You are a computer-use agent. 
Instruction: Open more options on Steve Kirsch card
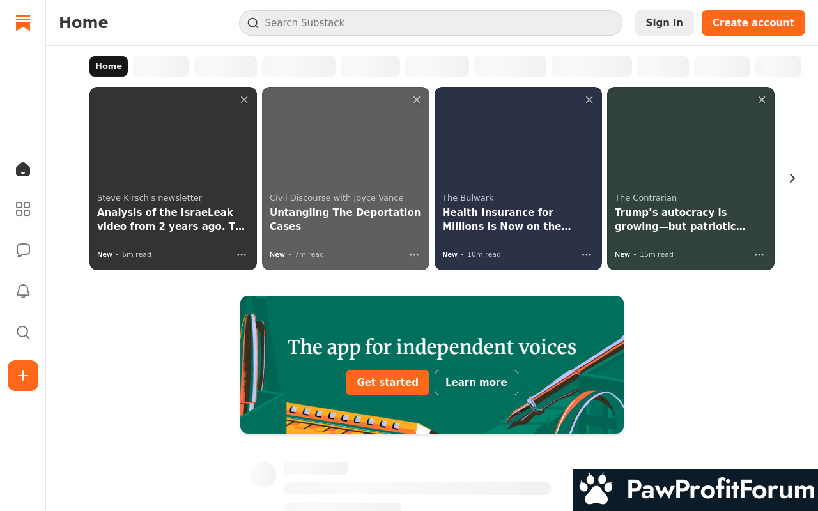click(242, 255)
